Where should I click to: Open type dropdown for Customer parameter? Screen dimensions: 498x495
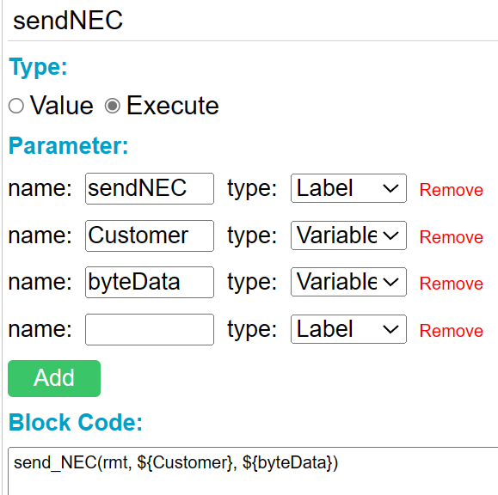(348, 235)
